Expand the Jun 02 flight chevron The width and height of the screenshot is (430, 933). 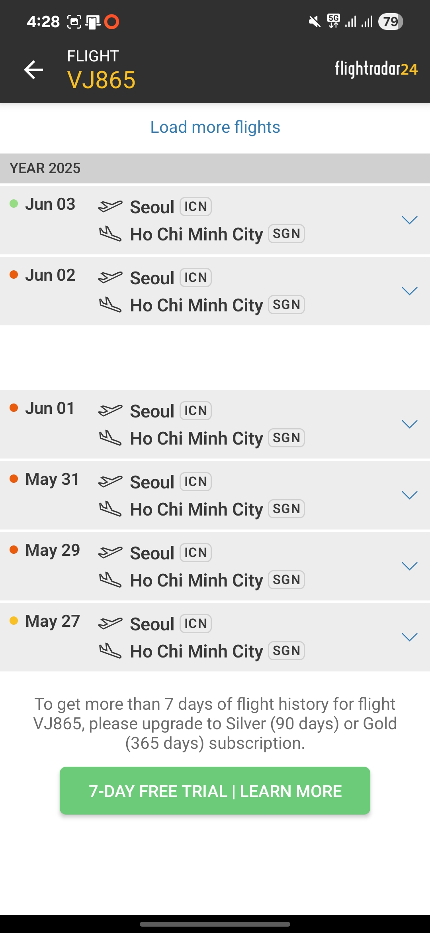[x=409, y=291]
